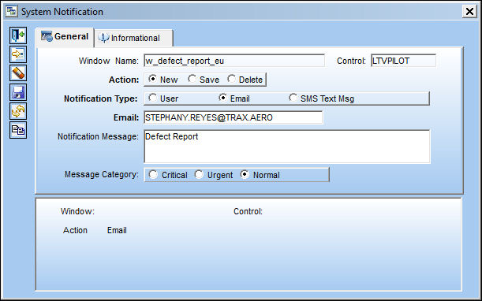Click the Email column header in lower panel
The height and width of the screenshot is (301, 482).
(117, 230)
